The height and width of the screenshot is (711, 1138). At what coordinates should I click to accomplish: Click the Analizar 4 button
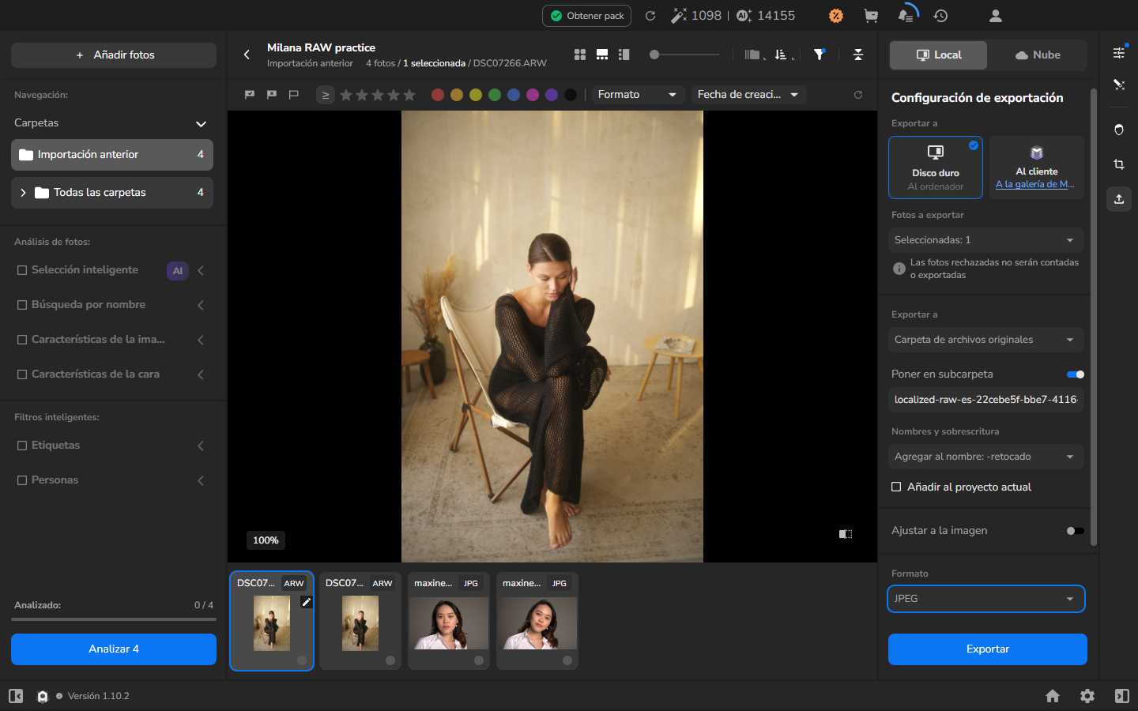114,649
